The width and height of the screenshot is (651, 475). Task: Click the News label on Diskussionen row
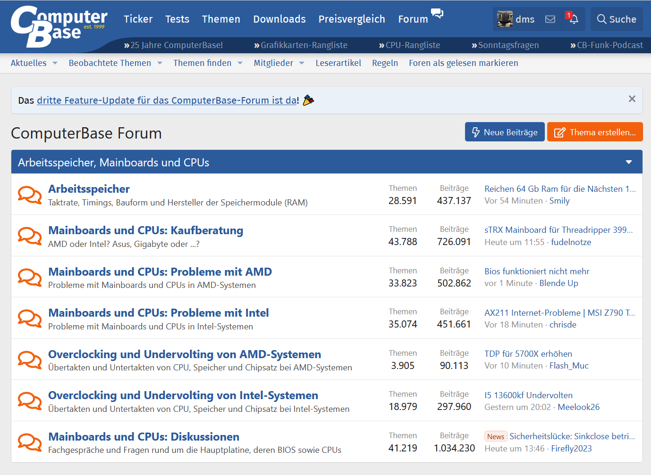point(496,436)
